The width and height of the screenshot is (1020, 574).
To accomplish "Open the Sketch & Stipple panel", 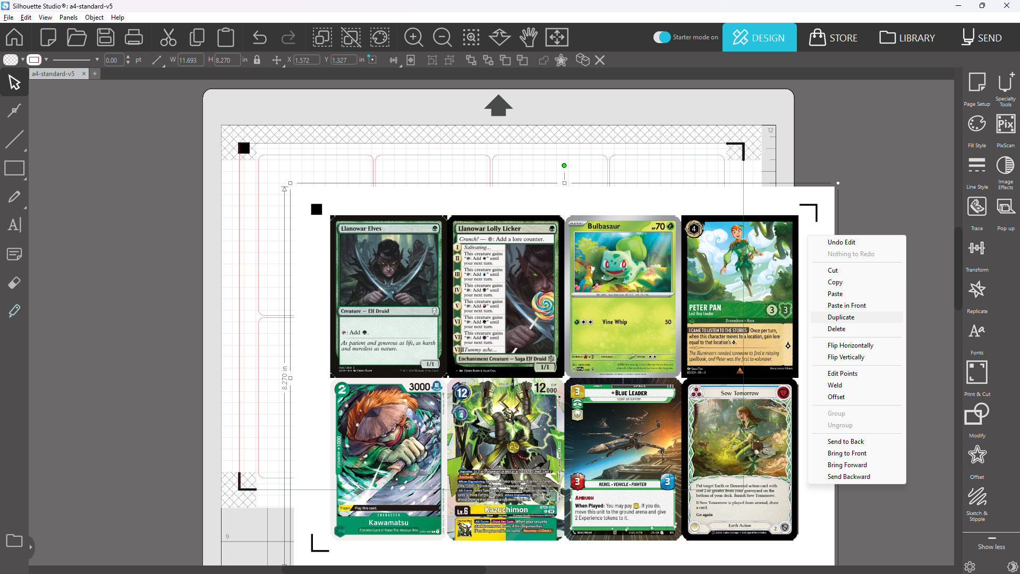I will click(x=977, y=504).
